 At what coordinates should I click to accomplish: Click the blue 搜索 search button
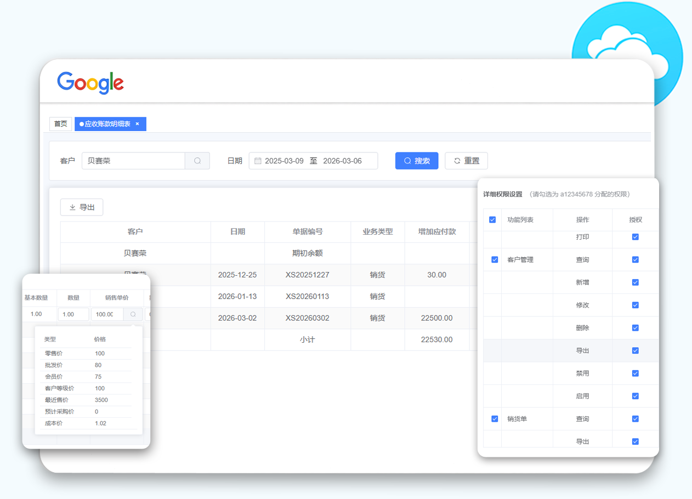tap(417, 161)
